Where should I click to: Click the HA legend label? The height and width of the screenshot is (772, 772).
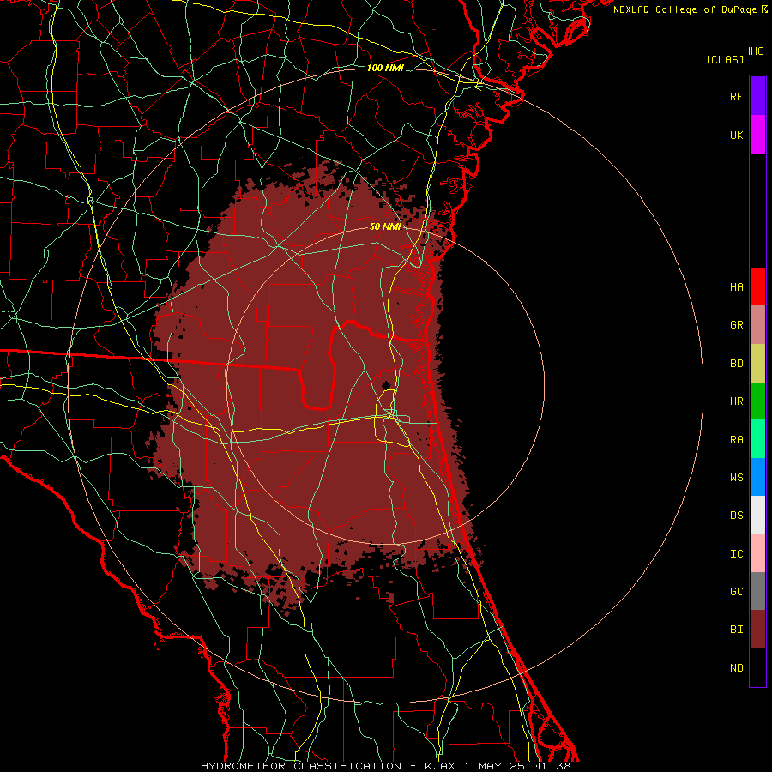(736, 287)
